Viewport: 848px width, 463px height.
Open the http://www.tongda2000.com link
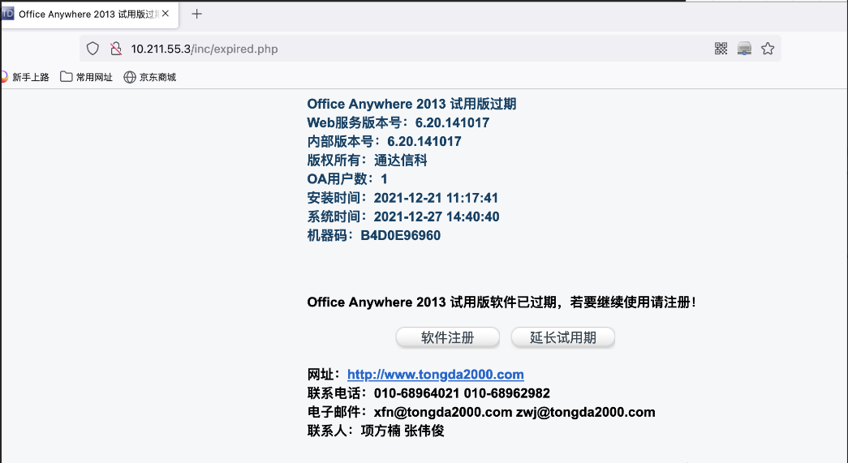tap(435, 375)
